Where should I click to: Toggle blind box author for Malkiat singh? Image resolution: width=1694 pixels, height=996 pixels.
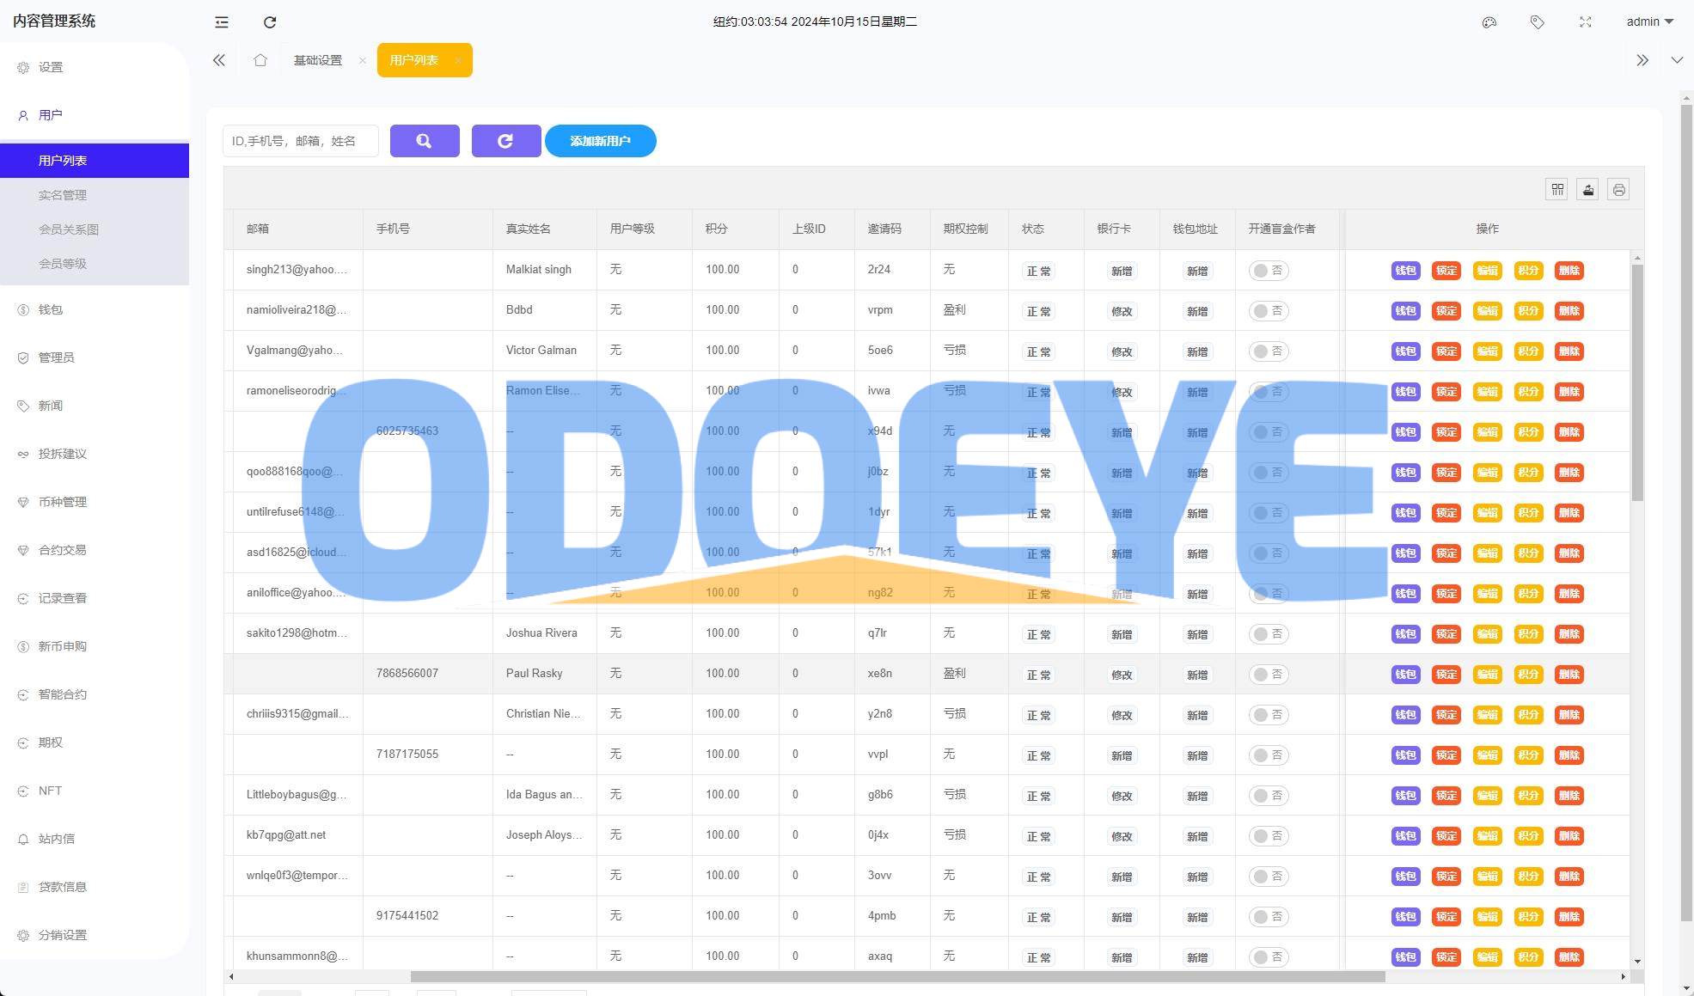point(1269,271)
